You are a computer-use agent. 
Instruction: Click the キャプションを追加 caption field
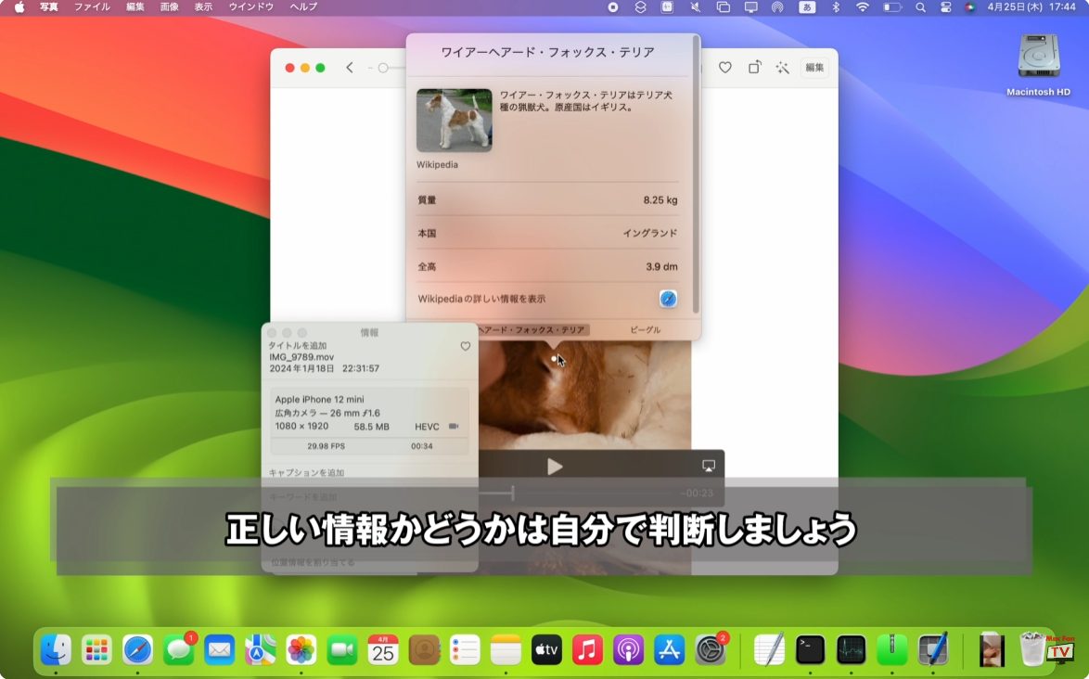point(306,472)
